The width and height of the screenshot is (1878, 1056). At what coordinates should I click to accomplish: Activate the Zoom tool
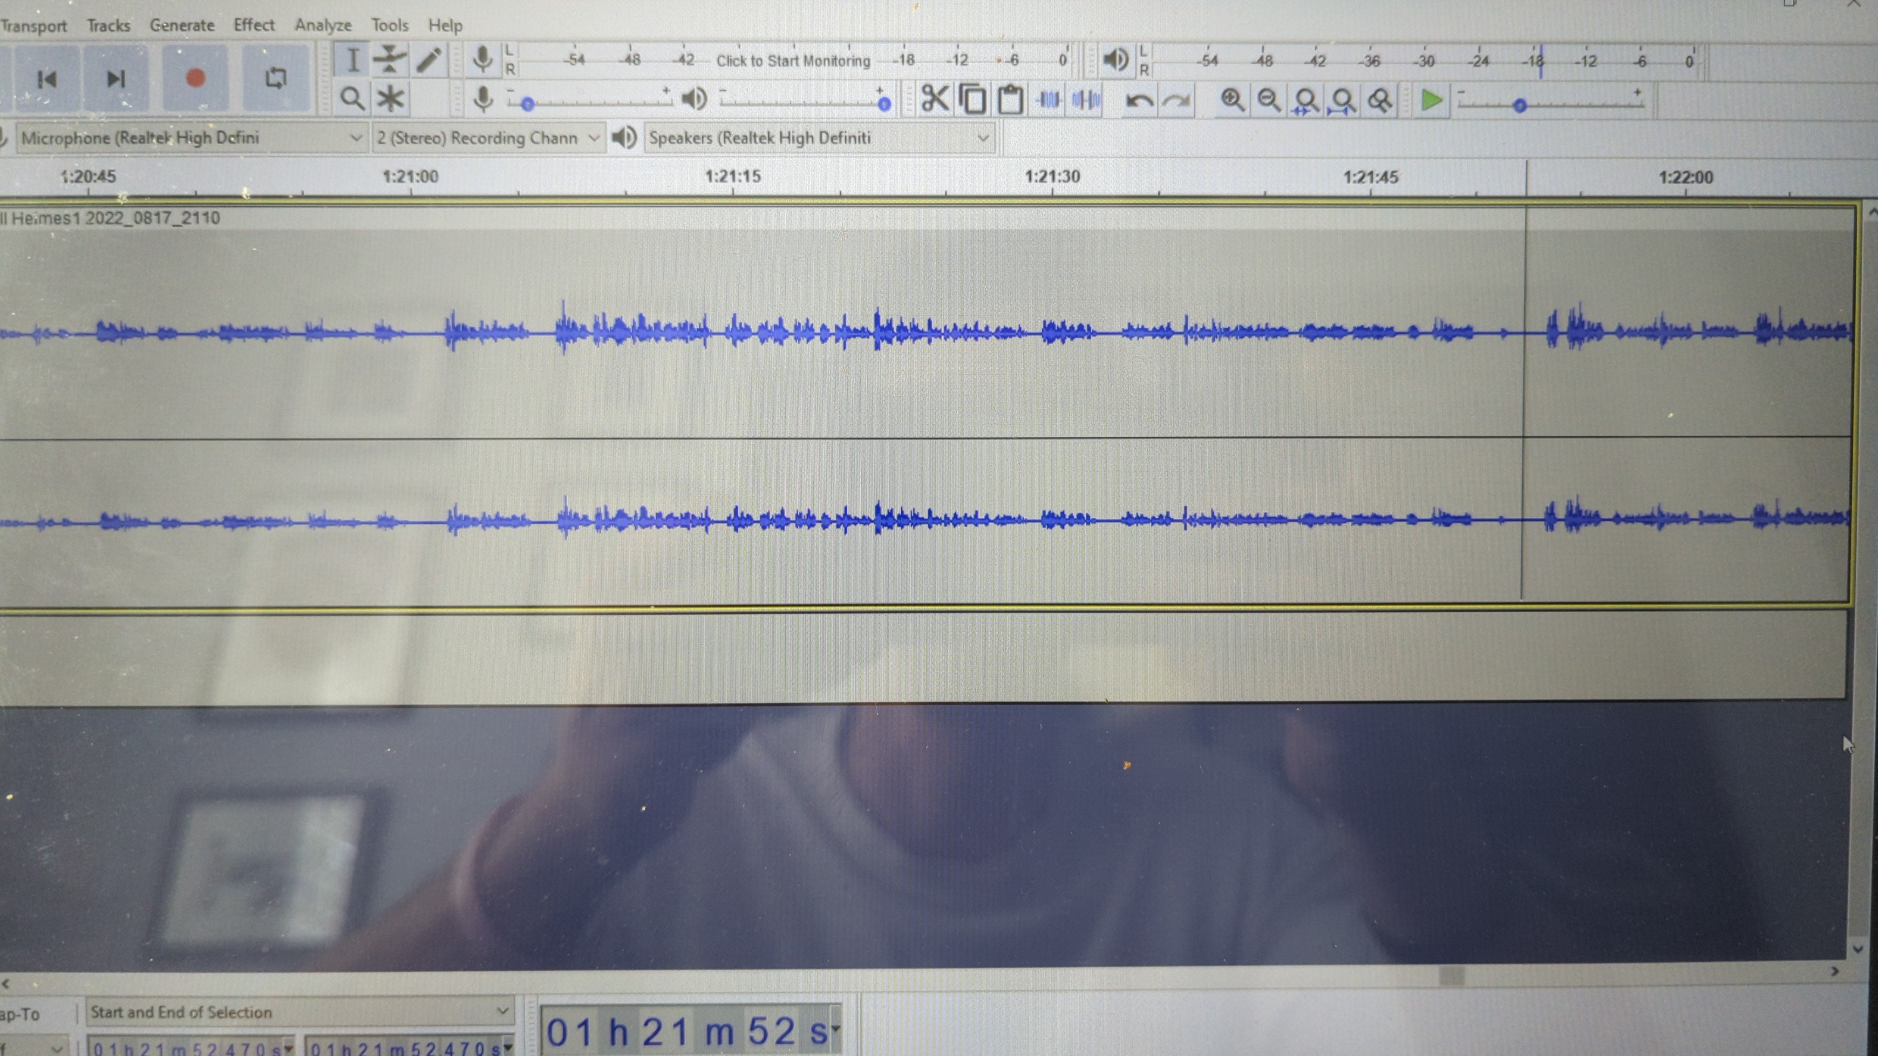[x=352, y=100]
